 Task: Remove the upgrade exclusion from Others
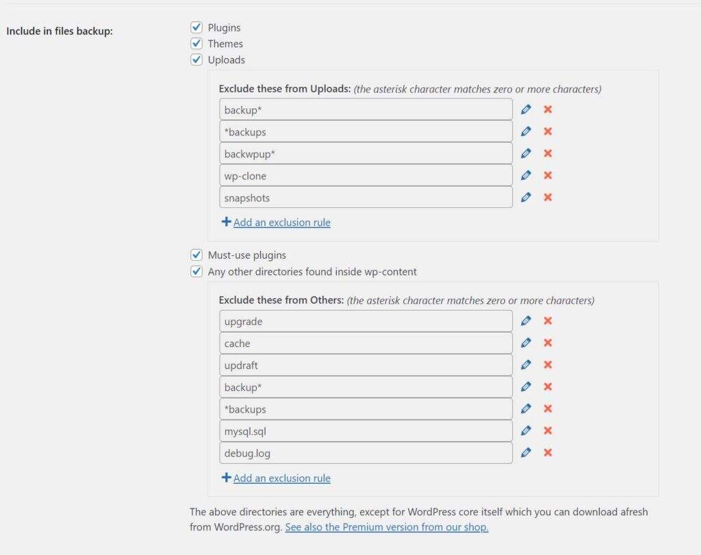point(548,321)
